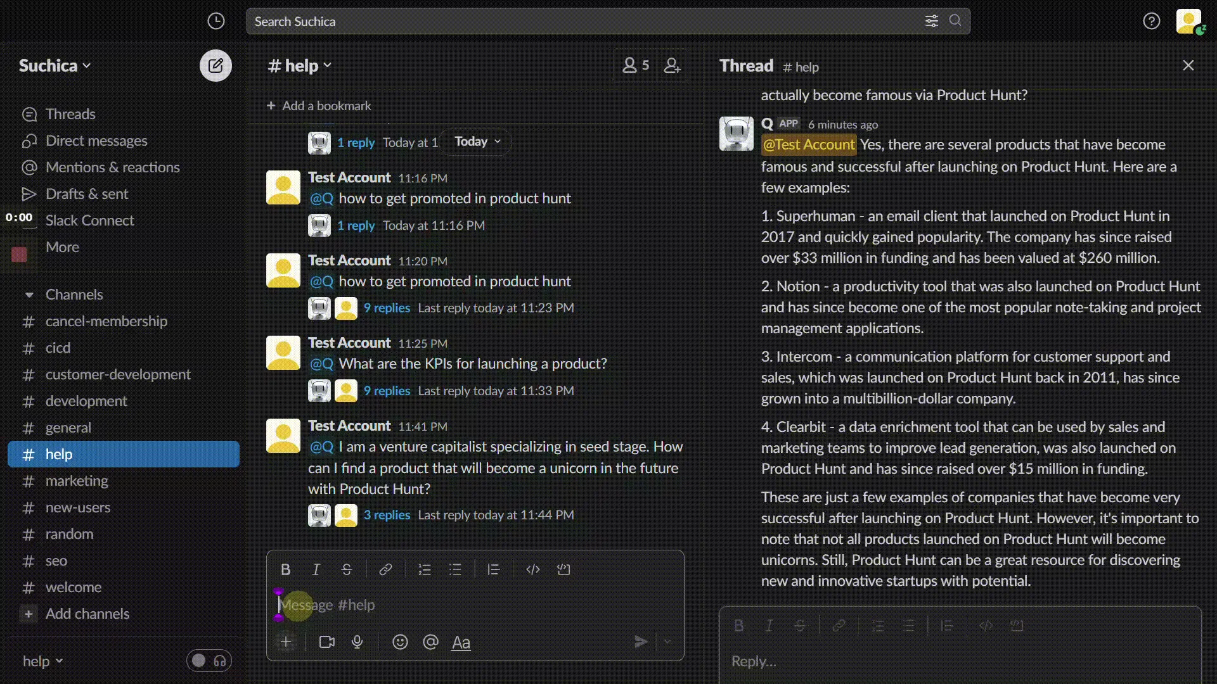Open search filters icon in search bar
1217x684 pixels.
[931, 21]
